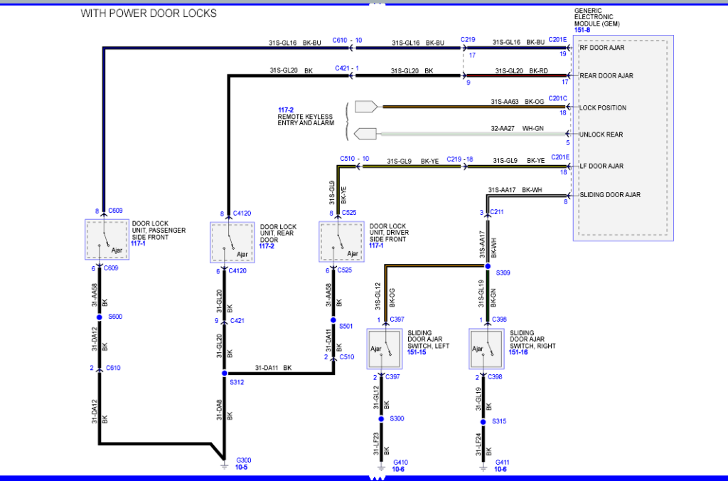
Task: Select the C201C connector label
Action: click(x=557, y=98)
